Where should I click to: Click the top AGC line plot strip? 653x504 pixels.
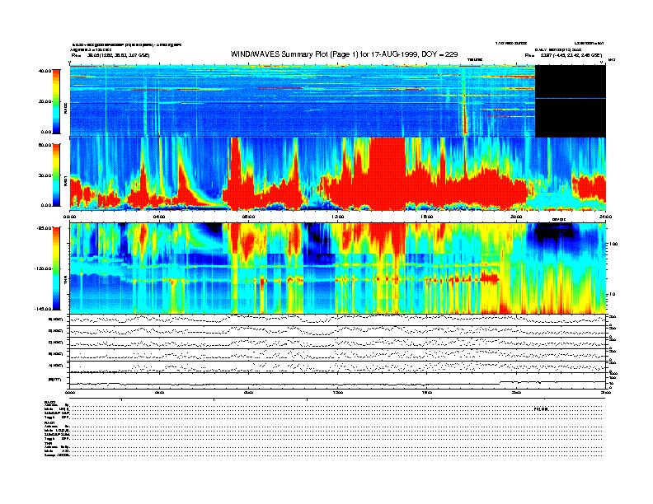coord(338,320)
